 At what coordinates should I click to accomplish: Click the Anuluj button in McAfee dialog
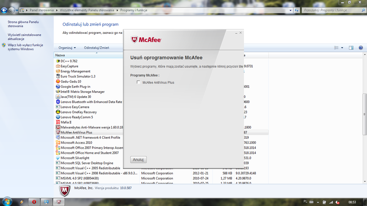(139, 159)
